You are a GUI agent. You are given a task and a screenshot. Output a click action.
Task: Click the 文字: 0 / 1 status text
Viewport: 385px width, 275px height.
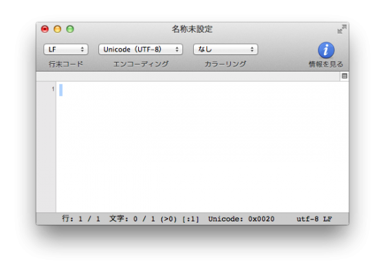pyautogui.click(x=132, y=219)
